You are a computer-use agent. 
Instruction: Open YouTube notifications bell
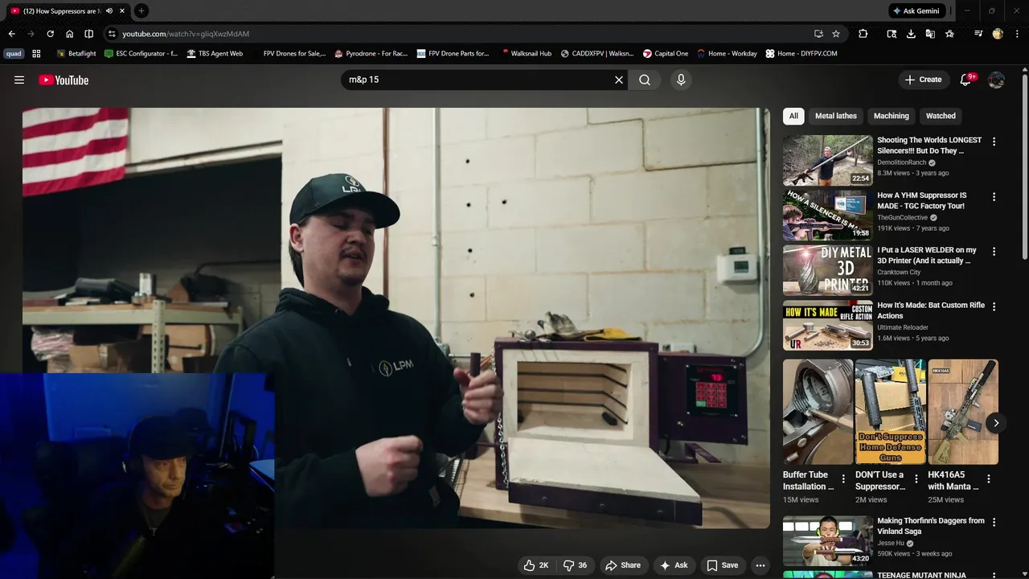click(966, 80)
